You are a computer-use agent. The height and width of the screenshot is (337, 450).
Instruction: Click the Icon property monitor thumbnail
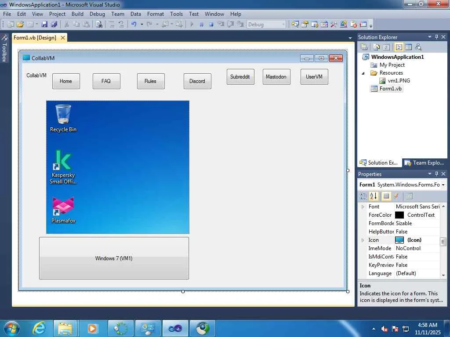[399, 240]
